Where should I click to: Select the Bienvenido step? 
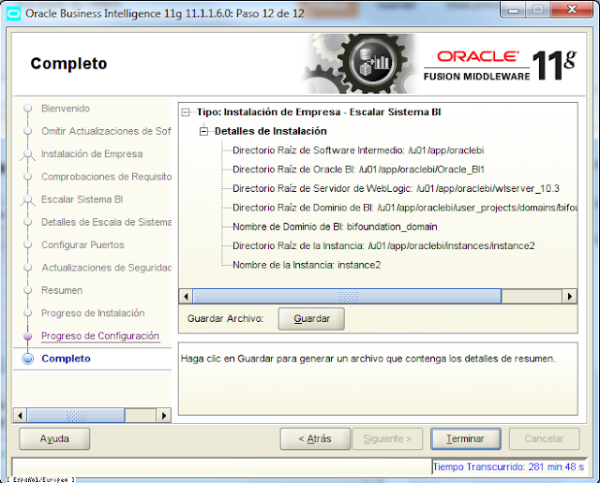(x=66, y=109)
